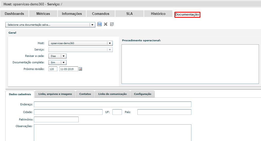The width and height of the screenshot is (261, 141).
Task: Open the Métricas tab
Action: pos(43,14)
